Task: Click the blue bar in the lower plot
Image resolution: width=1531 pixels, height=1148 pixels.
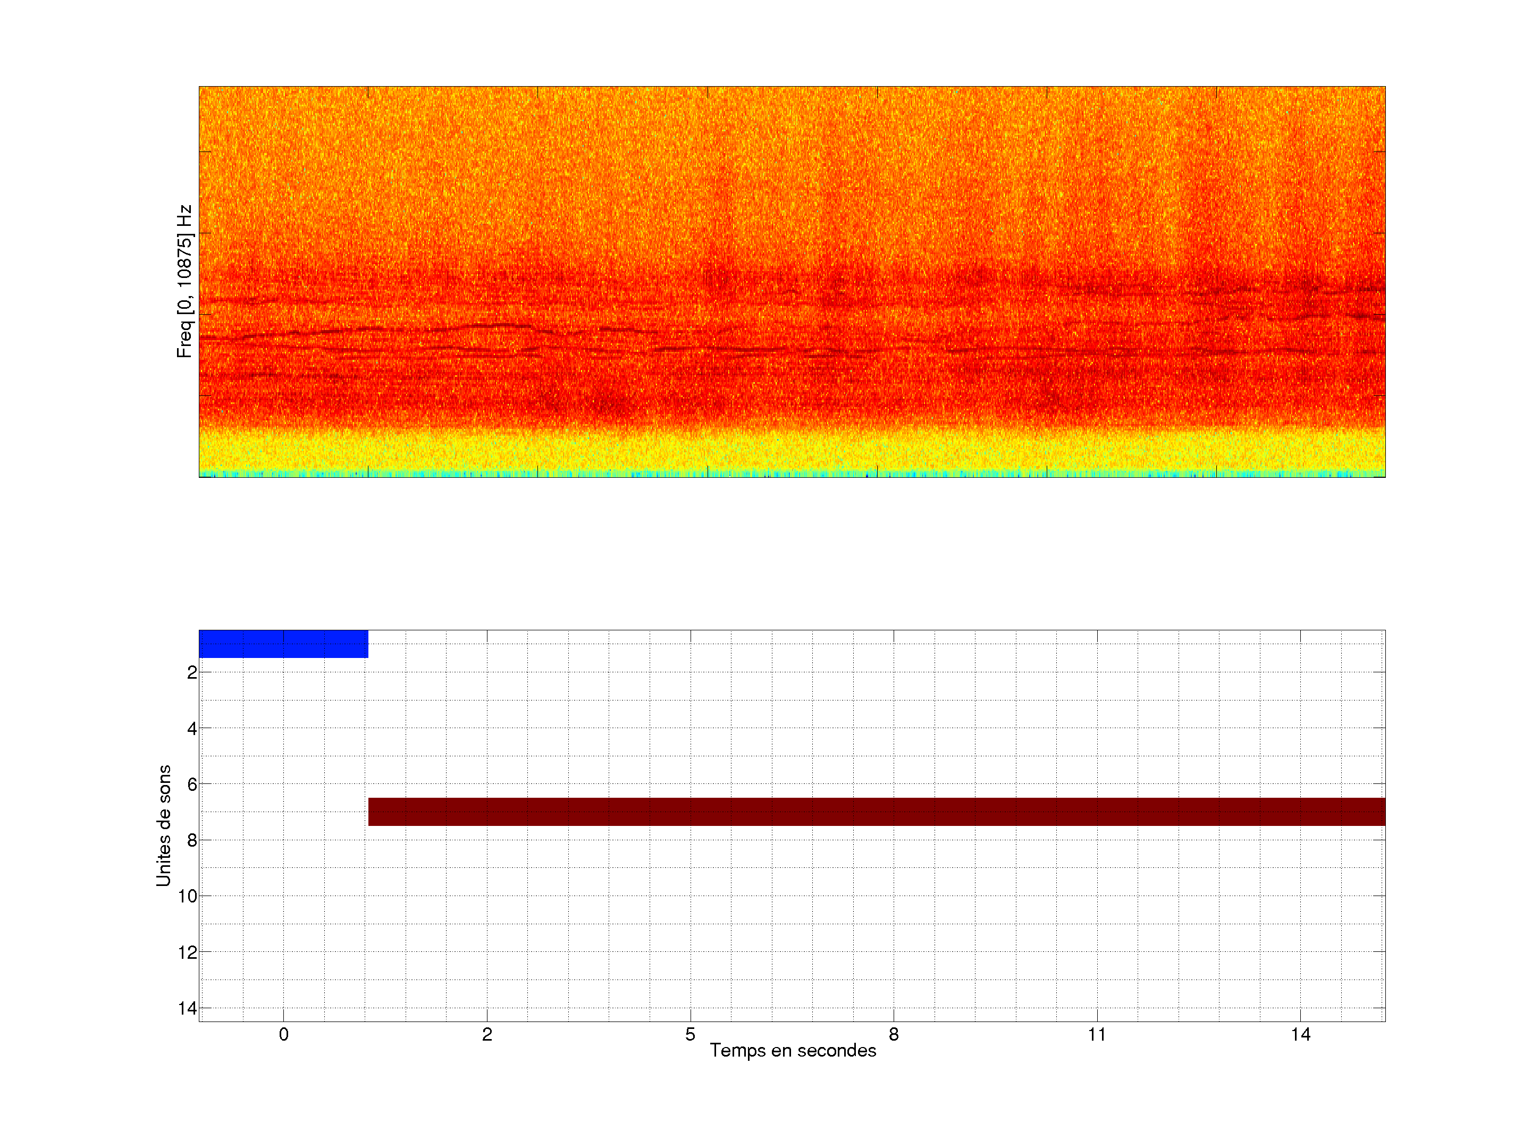Action: [283, 644]
